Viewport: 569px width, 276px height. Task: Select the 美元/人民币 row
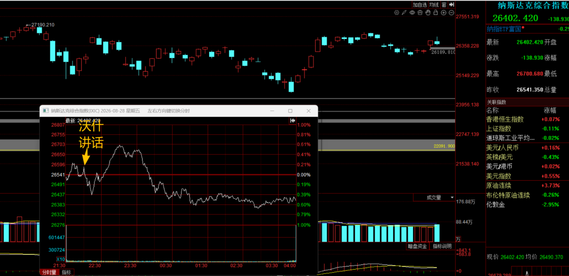coord(527,147)
